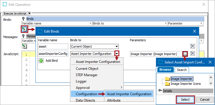This screenshot has width=215, height=105.
Task: Click the Cancel button
Action: (x=205, y=100)
